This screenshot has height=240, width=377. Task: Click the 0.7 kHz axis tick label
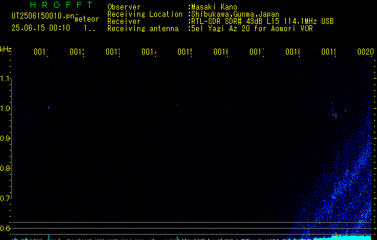[5, 198]
